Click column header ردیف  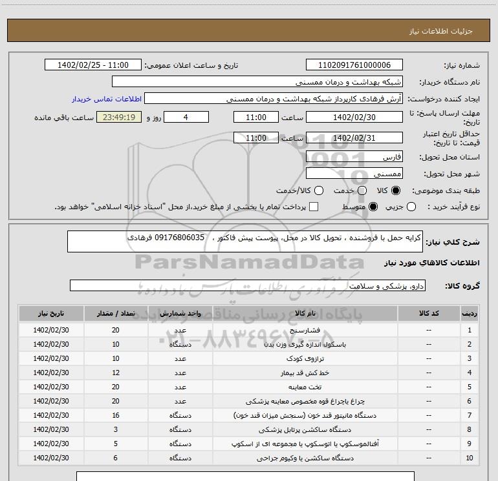(470, 313)
